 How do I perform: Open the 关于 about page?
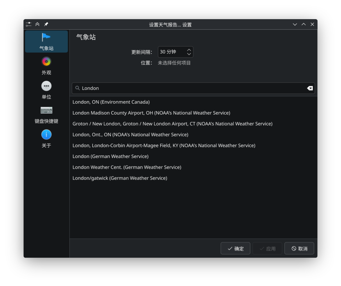[x=46, y=139]
